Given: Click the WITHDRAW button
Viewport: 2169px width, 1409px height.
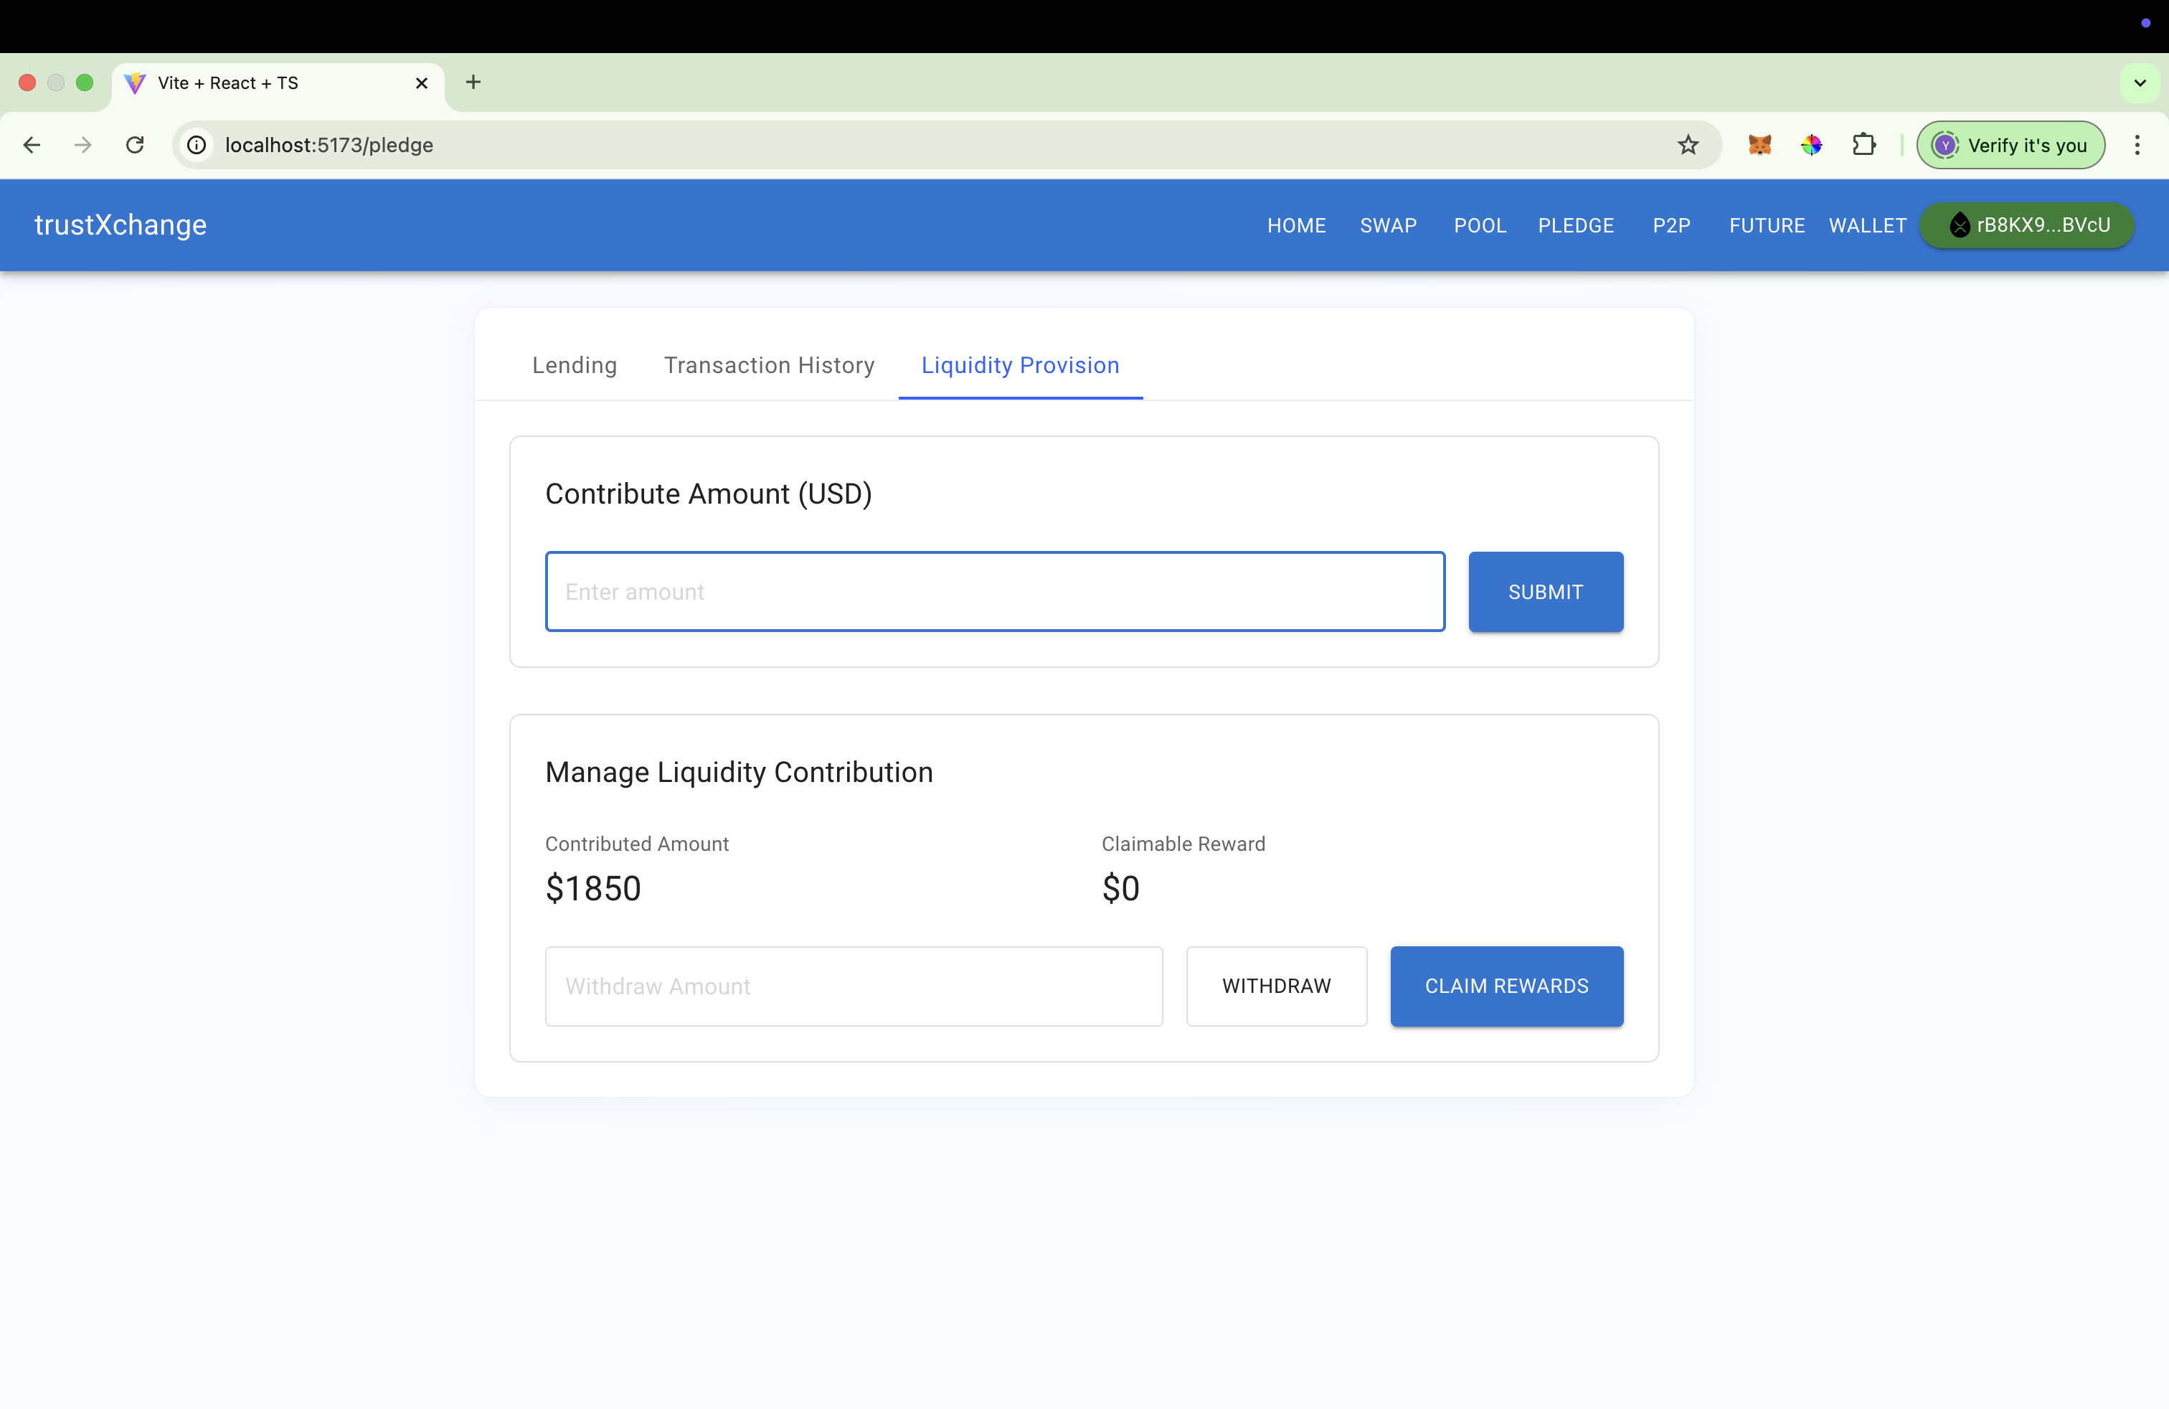Looking at the screenshot, I should pyautogui.click(x=1276, y=985).
